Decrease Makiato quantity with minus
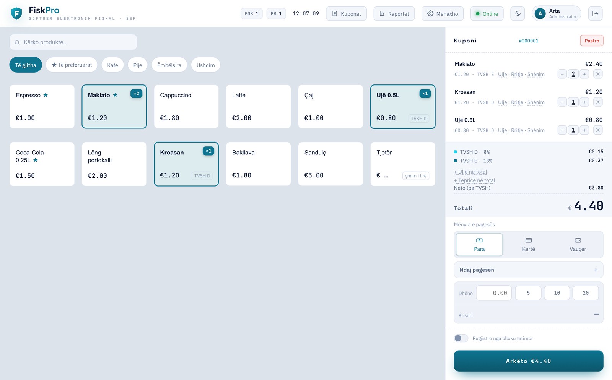Image resolution: width=612 pixels, height=380 pixels. [562, 74]
